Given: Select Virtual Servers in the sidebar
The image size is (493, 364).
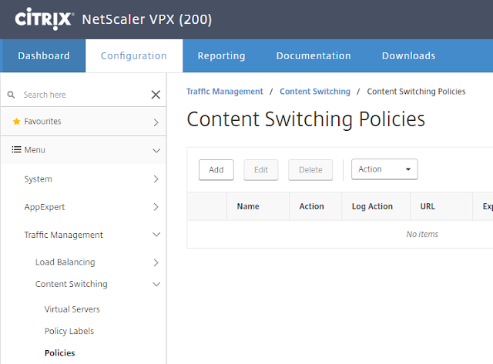Looking at the screenshot, I should click(72, 309).
